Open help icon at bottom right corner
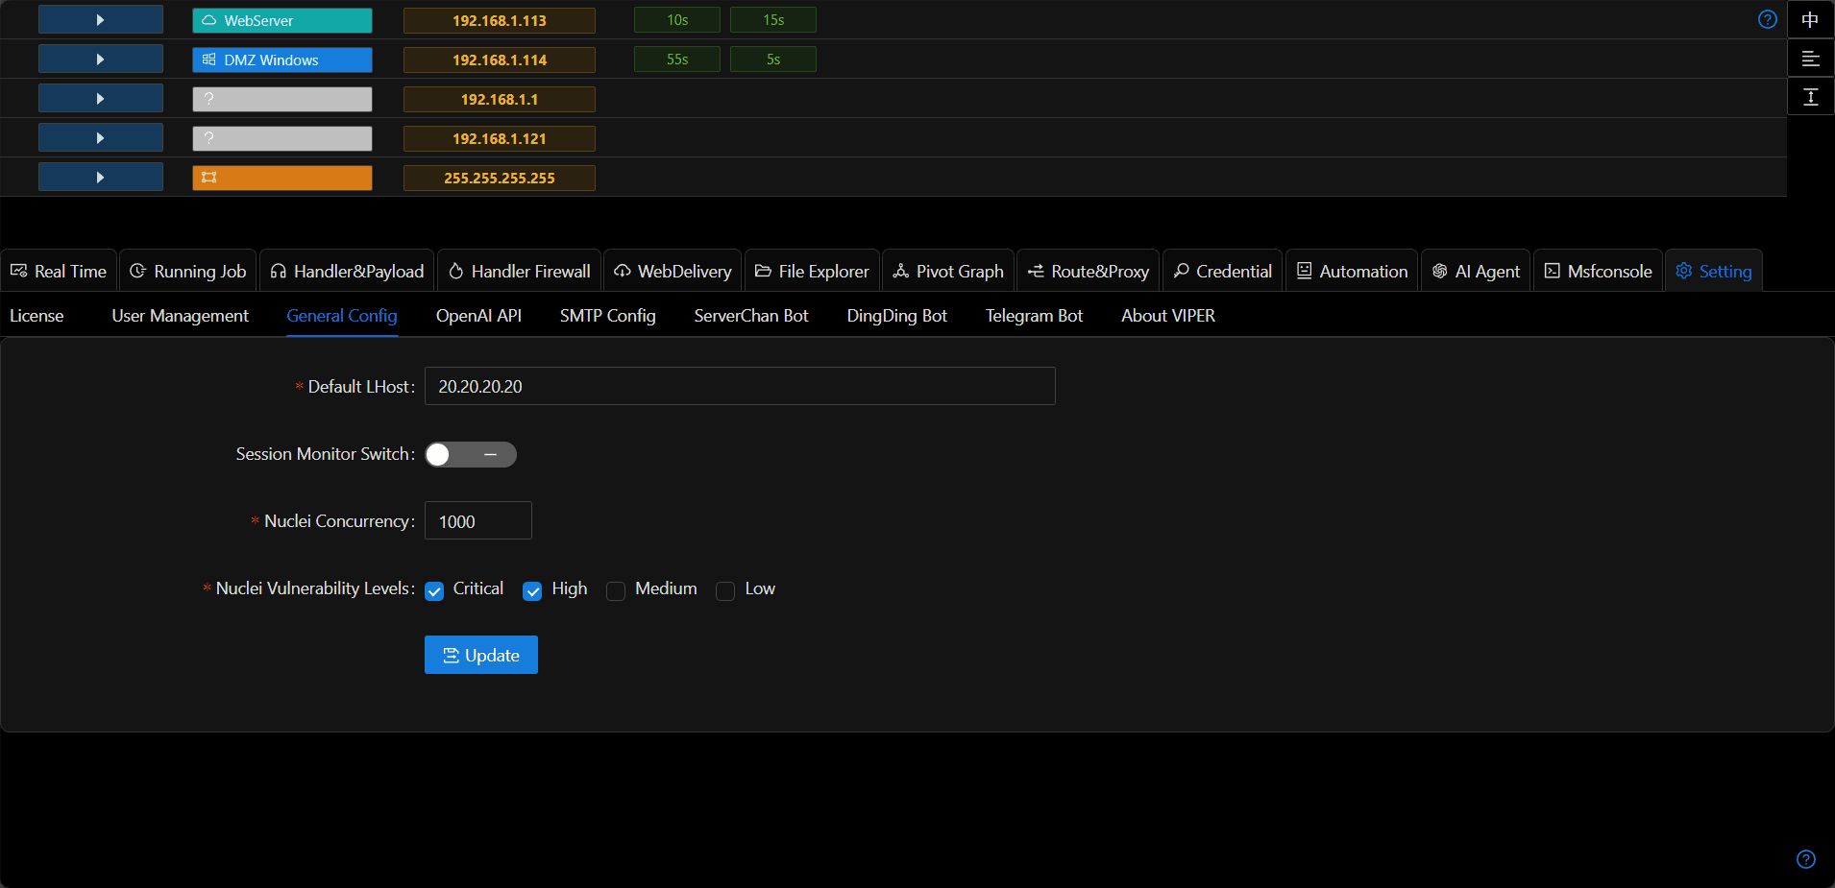The width and height of the screenshot is (1835, 888). 1806,859
